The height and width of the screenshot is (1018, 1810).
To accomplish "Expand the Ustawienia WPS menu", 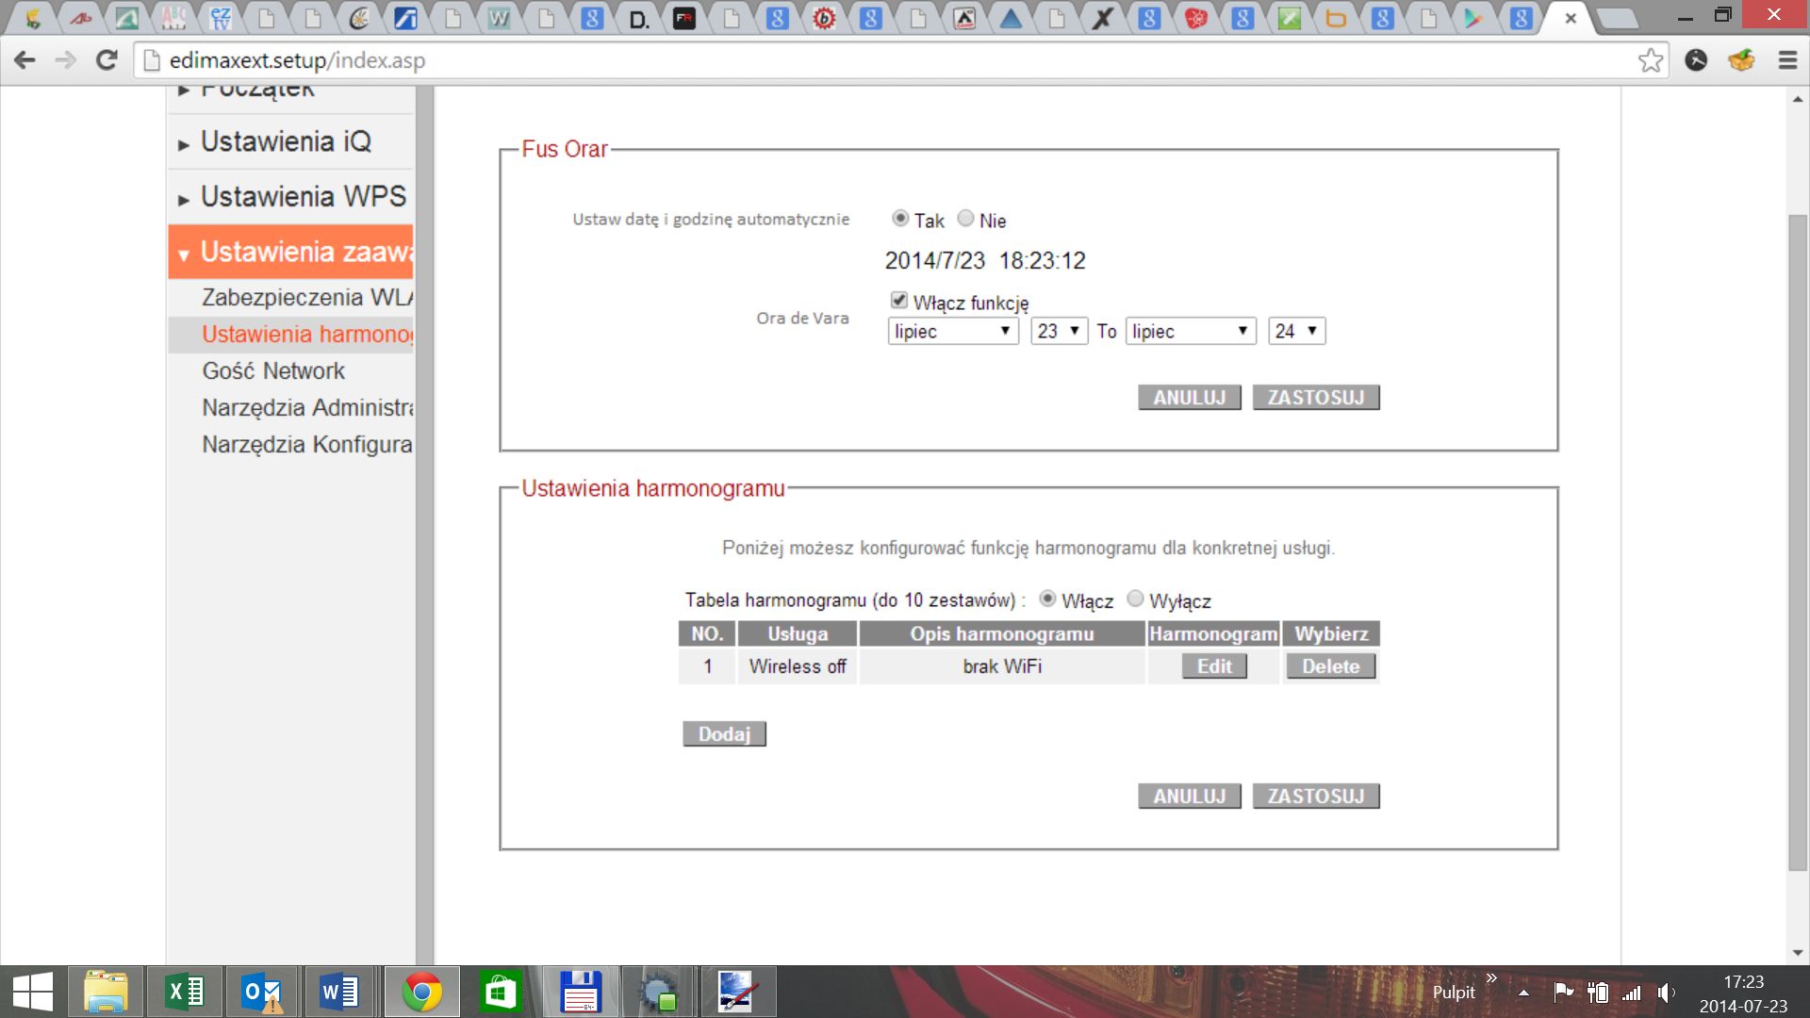I will click(x=302, y=197).
